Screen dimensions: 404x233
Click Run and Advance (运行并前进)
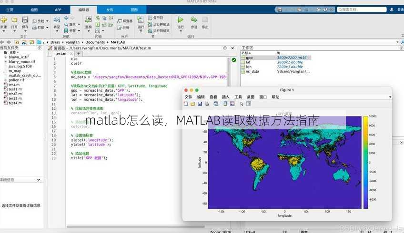tap(159, 24)
